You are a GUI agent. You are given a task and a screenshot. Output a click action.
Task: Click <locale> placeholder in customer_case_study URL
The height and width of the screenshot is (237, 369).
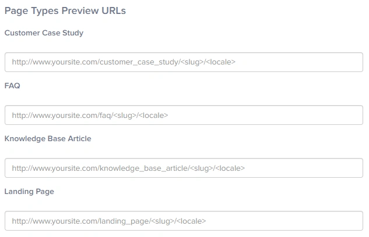220,62
